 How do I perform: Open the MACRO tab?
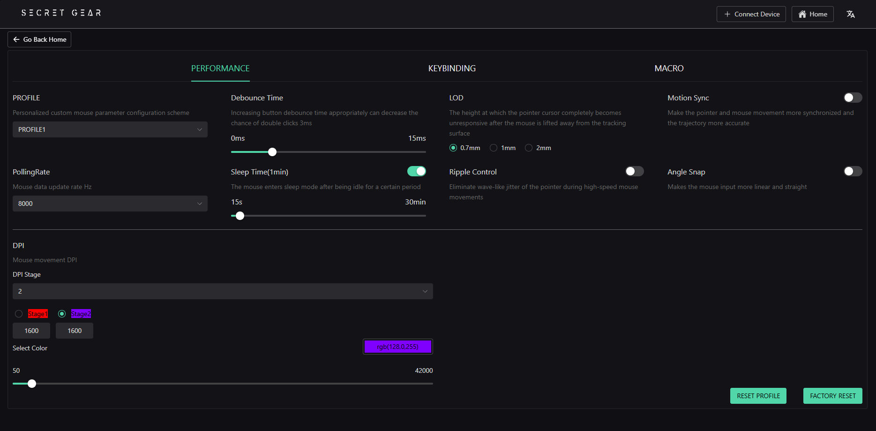(x=669, y=68)
